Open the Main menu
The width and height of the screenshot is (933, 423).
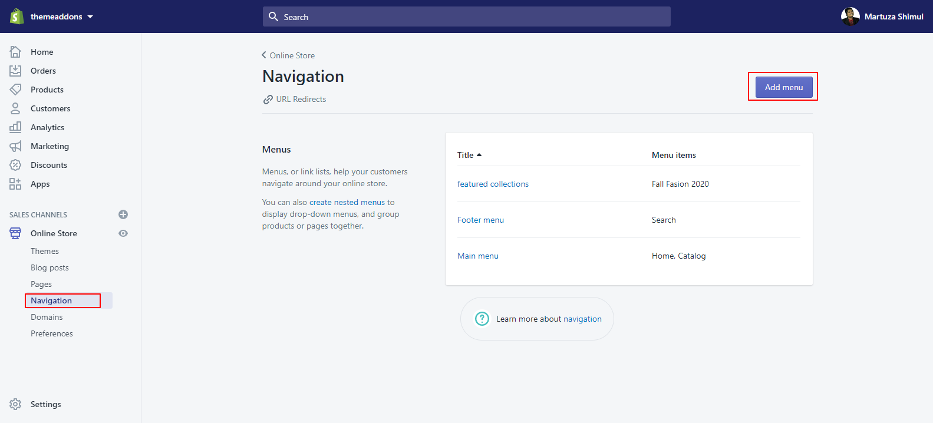click(x=478, y=256)
